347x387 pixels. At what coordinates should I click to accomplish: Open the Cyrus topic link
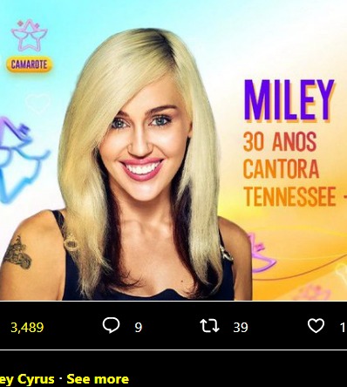point(36,379)
